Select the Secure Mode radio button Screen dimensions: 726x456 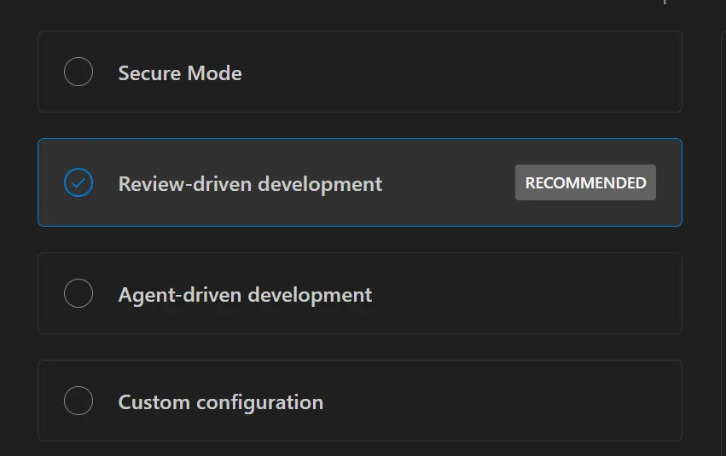[x=78, y=72]
